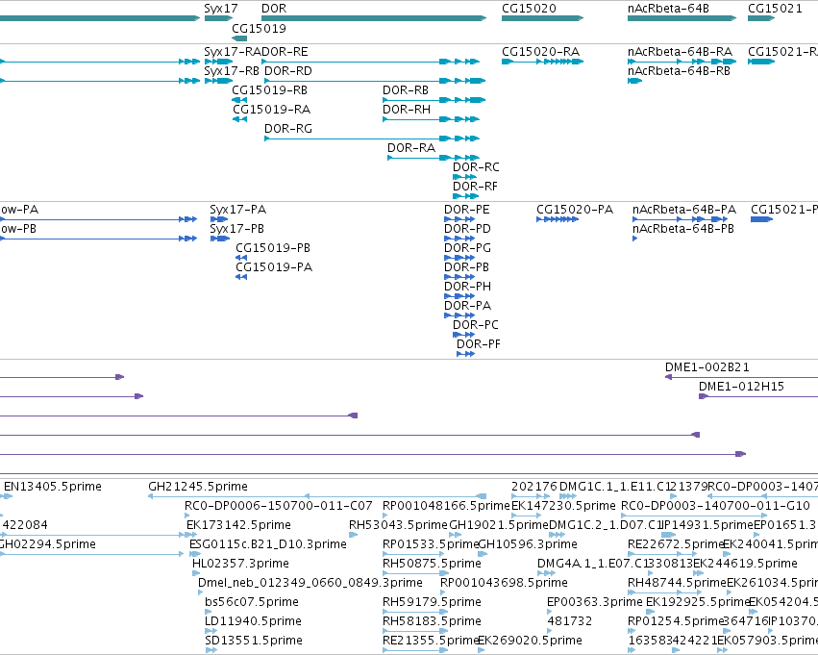The image size is (818, 655).
Task: Select the DOR-PA protein label
Action: 467,307
